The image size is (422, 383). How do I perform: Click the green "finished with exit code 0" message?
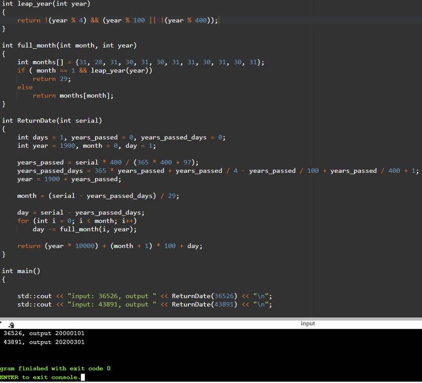tap(55, 368)
